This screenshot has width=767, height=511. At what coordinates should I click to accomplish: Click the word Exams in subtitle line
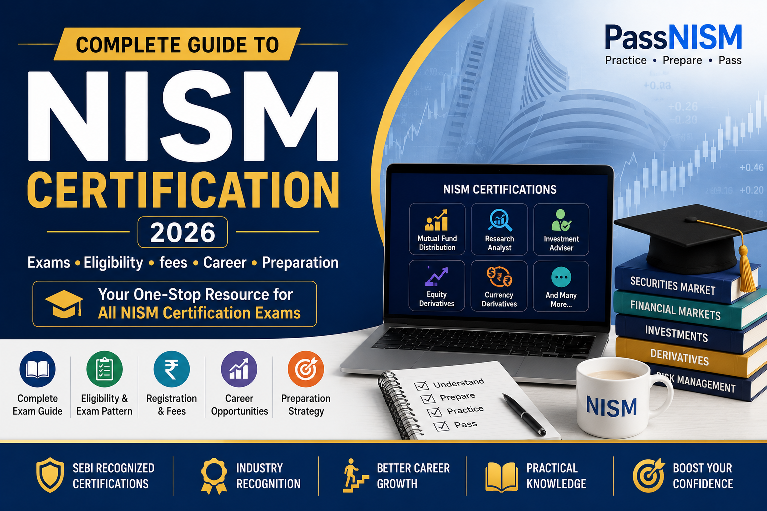[49, 262]
